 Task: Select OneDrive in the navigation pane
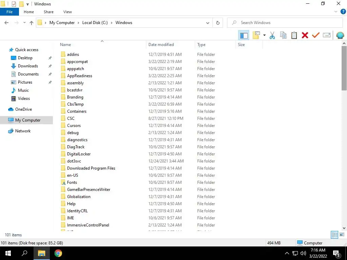pos(23,109)
